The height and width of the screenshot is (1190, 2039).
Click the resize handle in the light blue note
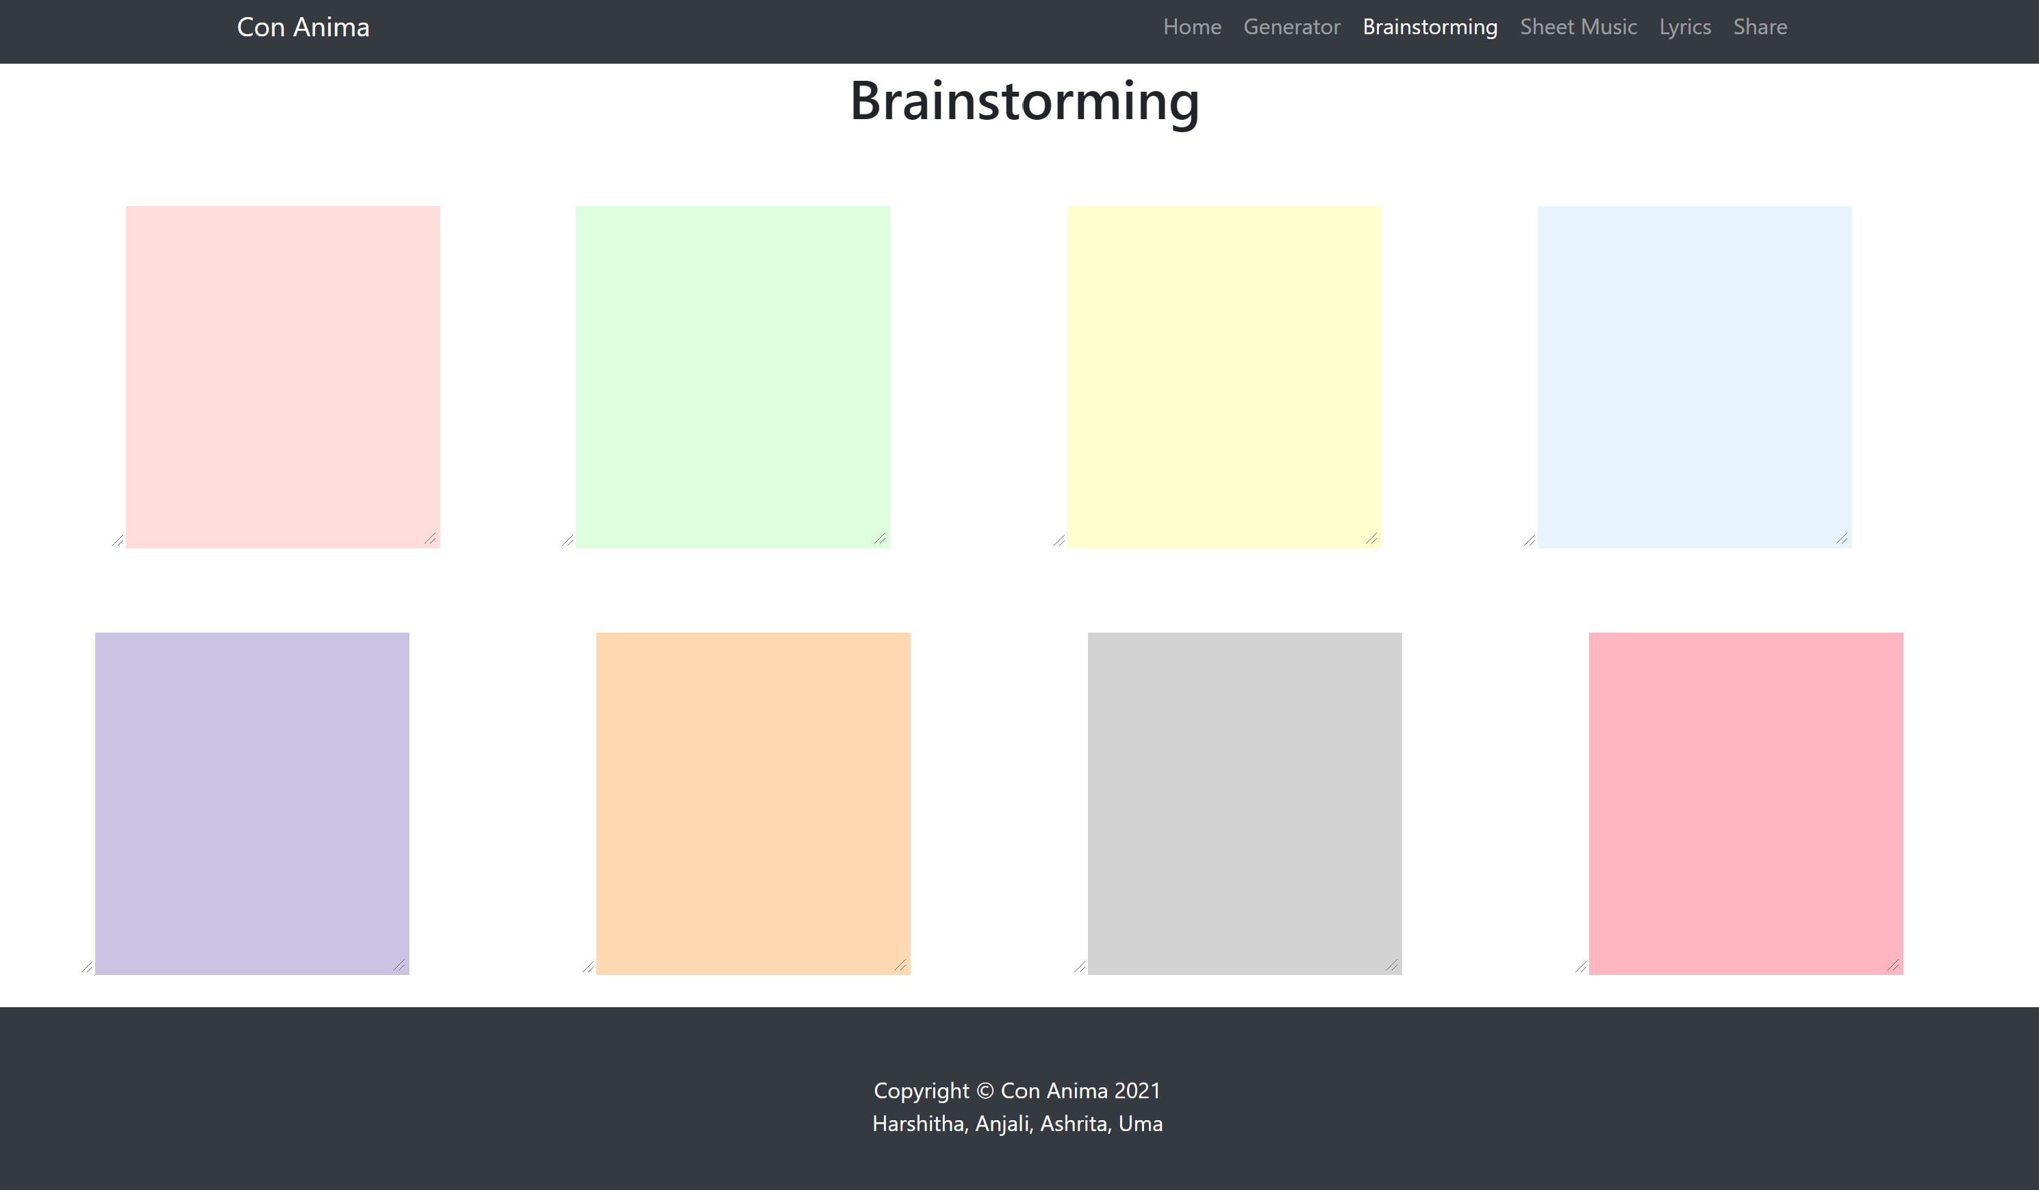point(1842,539)
